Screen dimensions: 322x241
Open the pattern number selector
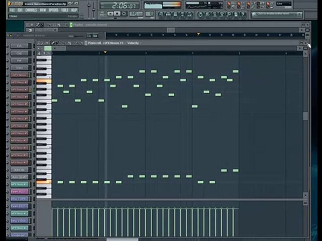point(149,14)
